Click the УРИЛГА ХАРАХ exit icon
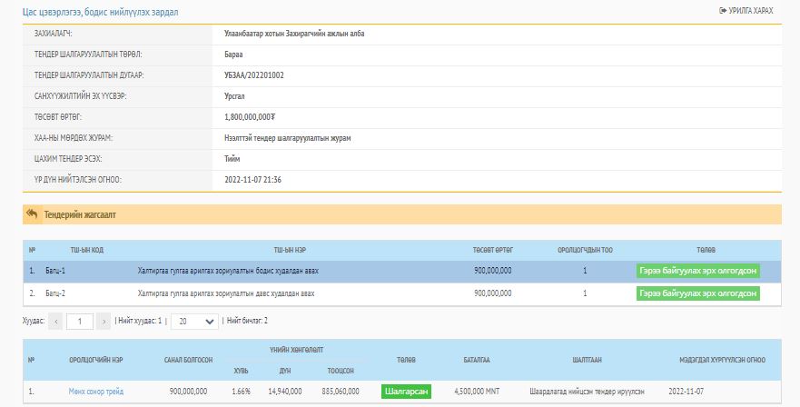 point(723,10)
